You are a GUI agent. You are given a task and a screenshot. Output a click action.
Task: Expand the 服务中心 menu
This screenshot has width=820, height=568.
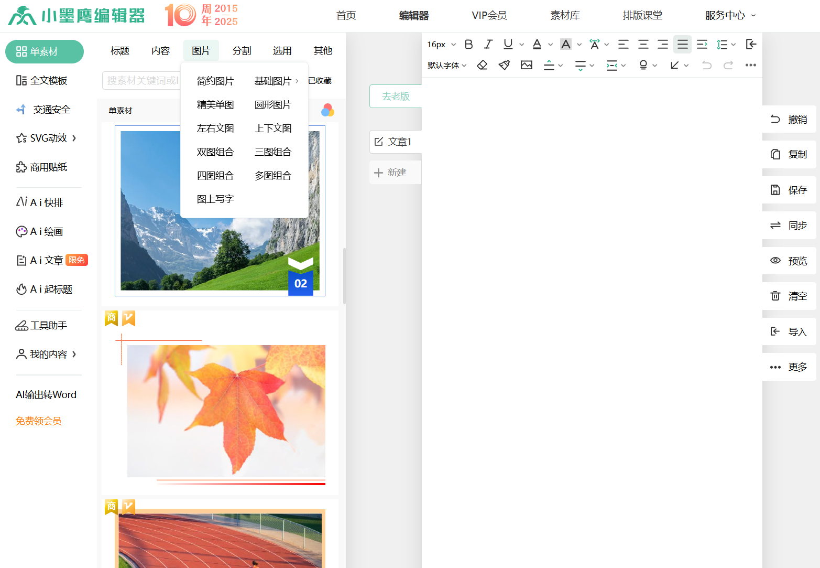pos(730,16)
